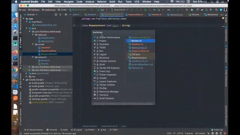Open Terminal tool window button
The width and height of the screenshot is (240, 135).
pos(52,130)
